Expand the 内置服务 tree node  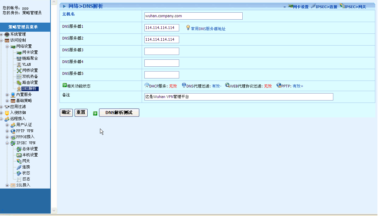tap(7, 95)
